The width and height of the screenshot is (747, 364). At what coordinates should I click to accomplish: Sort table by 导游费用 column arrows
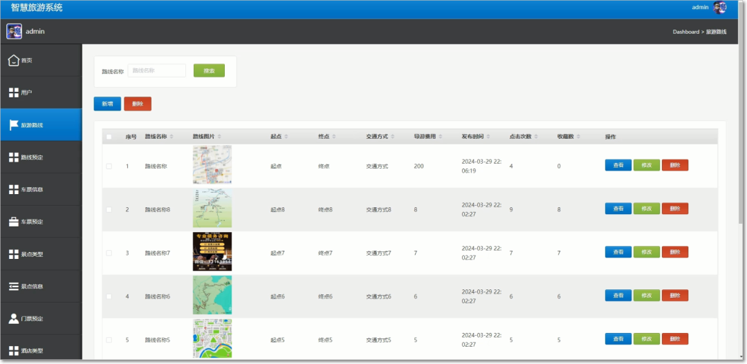click(441, 137)
